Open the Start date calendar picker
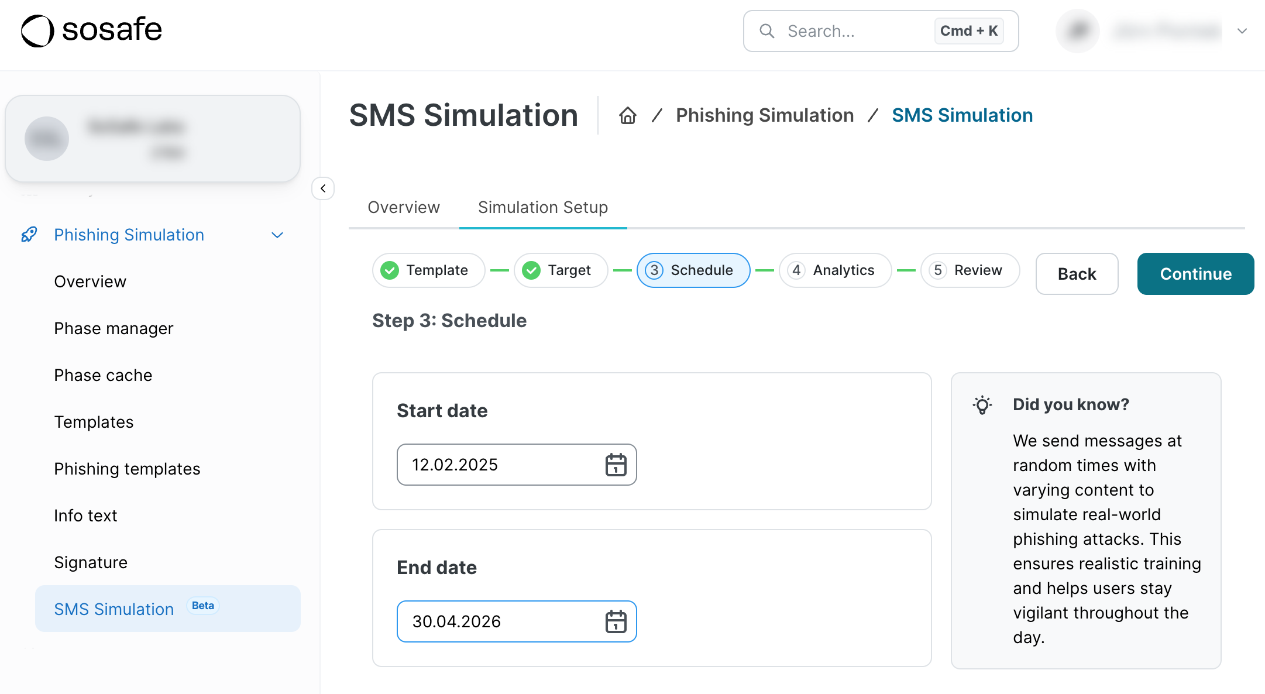 coord(615,464)
